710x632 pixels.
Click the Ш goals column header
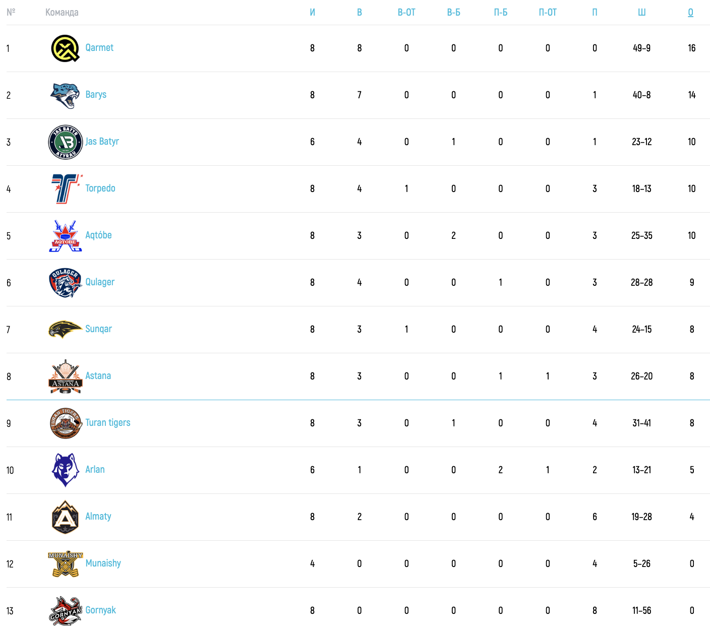click(x=641, y=13)
